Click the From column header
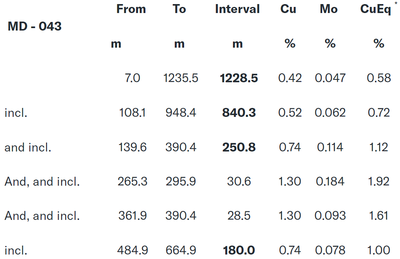 (x=131, y=9)
